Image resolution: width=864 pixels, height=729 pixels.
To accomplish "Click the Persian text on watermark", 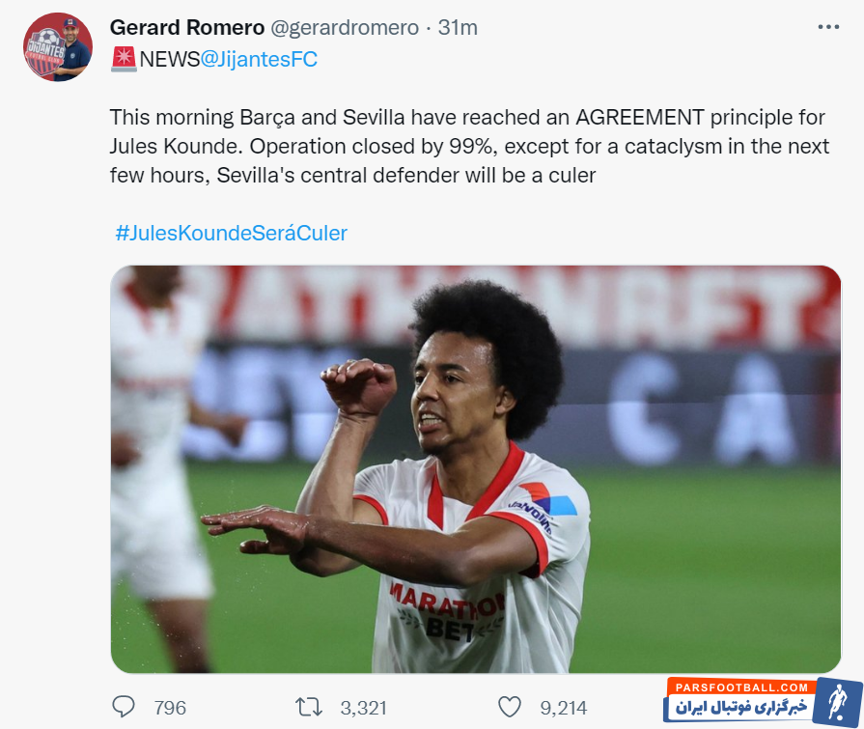I will (x=741, y=707).
